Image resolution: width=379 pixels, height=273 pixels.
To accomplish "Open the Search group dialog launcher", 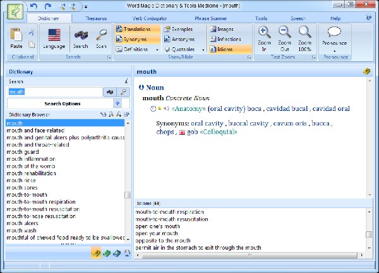I will coord(109,57).
